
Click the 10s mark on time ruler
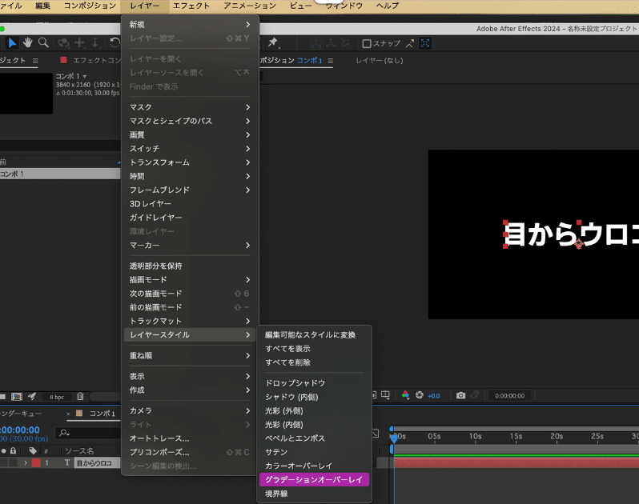click(475, 437)
